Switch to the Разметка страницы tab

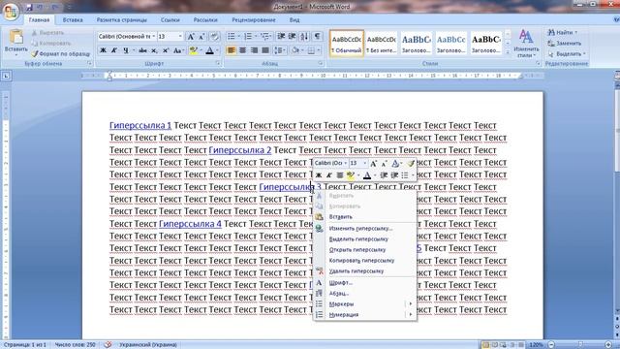click(x=122, y=19)
